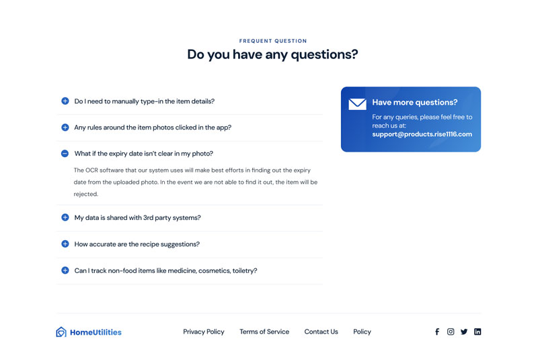
Task: Click the Twitter bird icon
Action: [464, 331]
